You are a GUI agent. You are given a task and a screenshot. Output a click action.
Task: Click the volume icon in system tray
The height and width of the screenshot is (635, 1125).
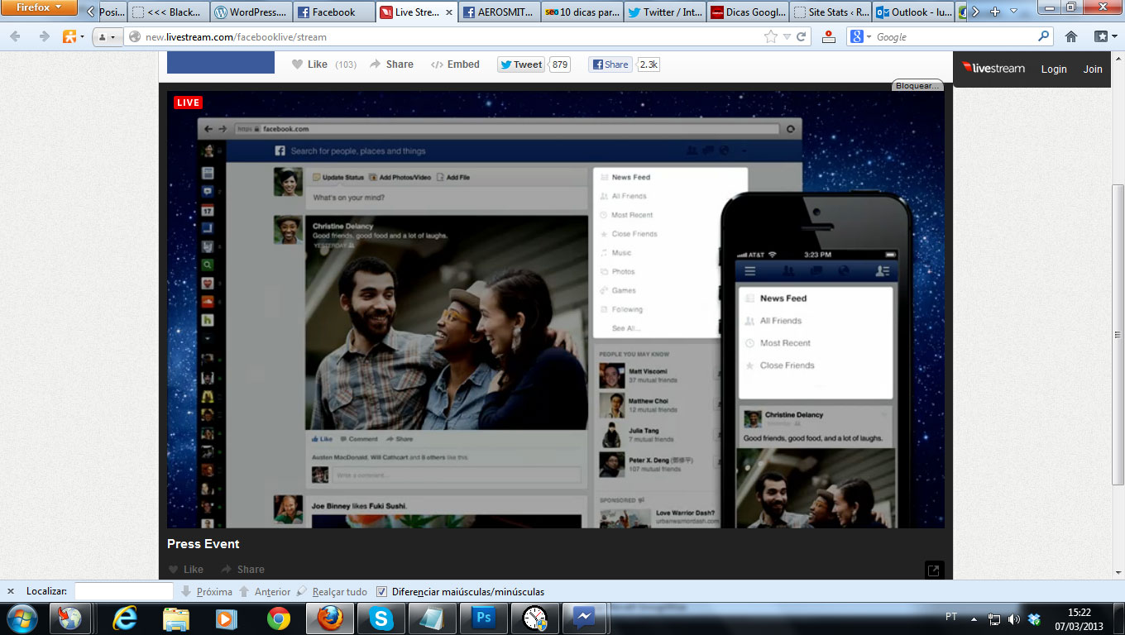click(1014, 618)
